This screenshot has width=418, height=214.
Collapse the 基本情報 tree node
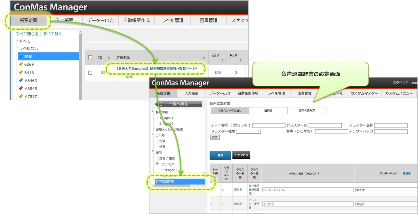(153, 111)
